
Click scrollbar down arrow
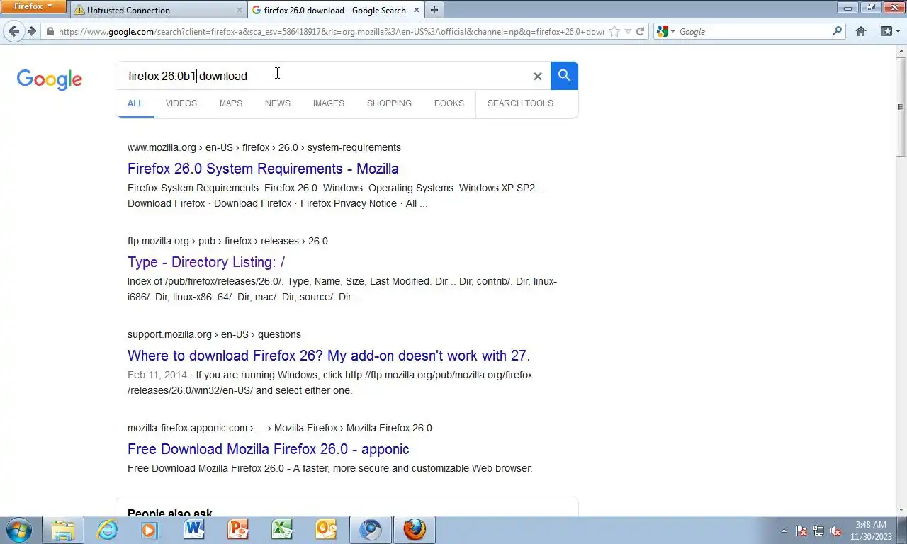pos(901,510)
